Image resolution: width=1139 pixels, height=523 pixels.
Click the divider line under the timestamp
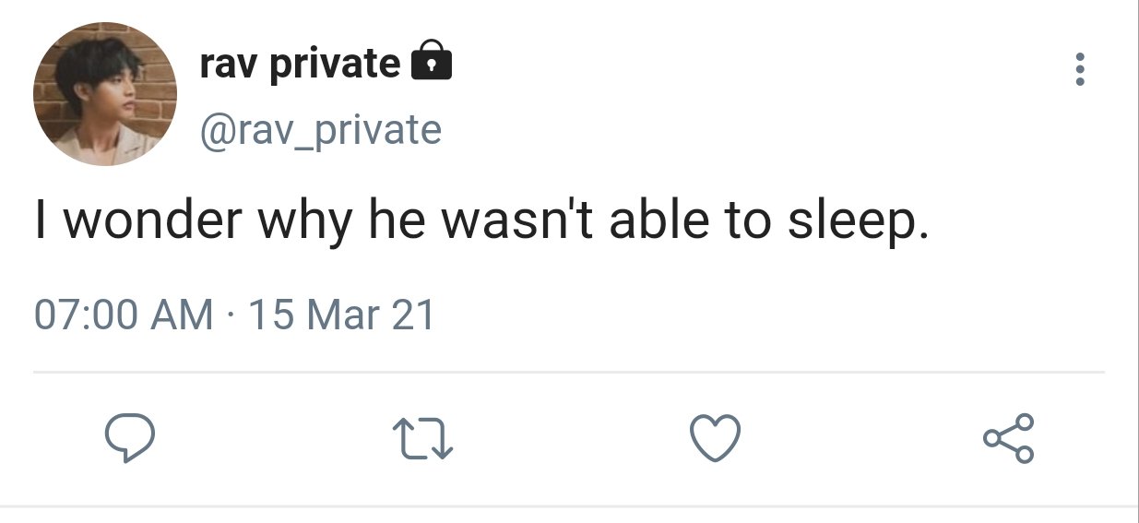coord(569,373)
